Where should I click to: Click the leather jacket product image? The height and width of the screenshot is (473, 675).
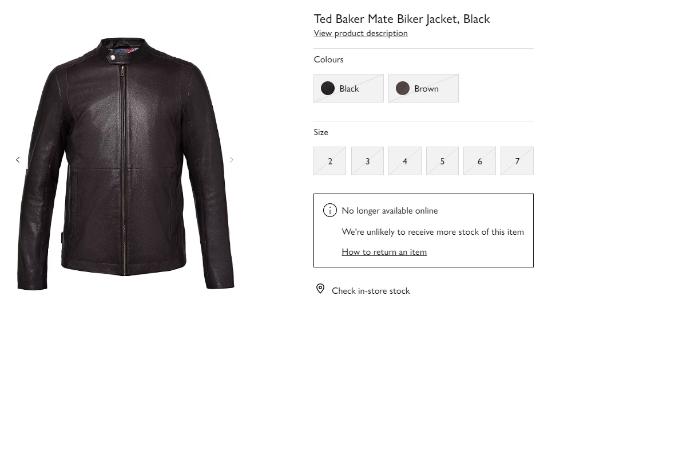(125, 164)
